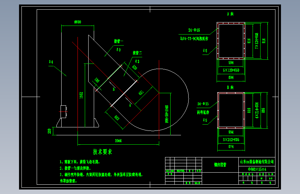Select the 602 angled dimension

pos(117,118)
